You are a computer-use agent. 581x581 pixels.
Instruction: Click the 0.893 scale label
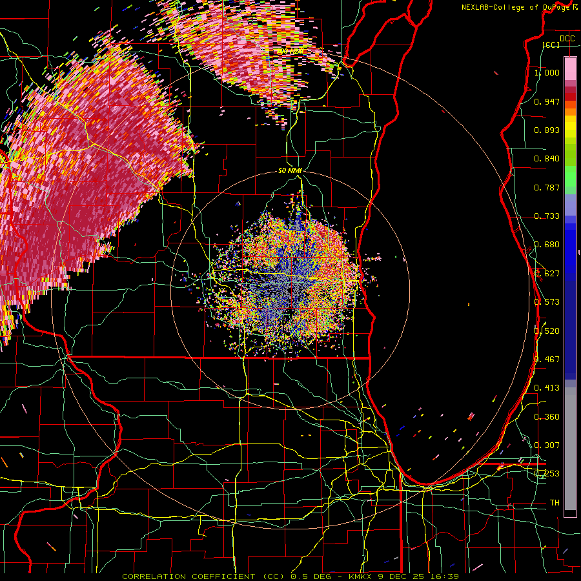tap(547, 130)
